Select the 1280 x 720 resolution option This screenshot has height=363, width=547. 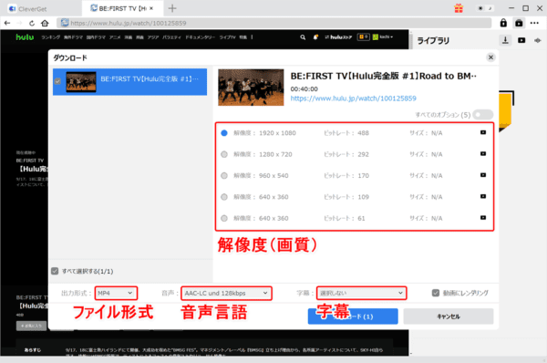[224, 154]
